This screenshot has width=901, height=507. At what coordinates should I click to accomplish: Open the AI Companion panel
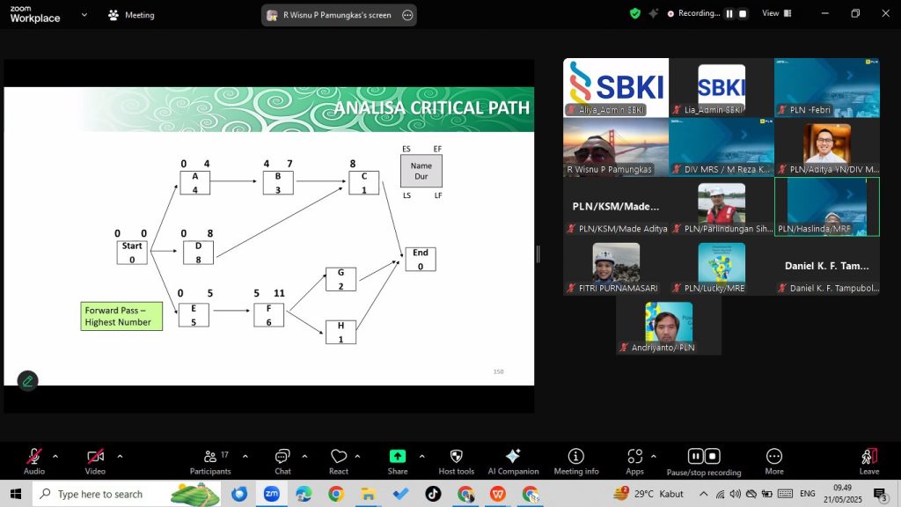[x=513, y=461]
